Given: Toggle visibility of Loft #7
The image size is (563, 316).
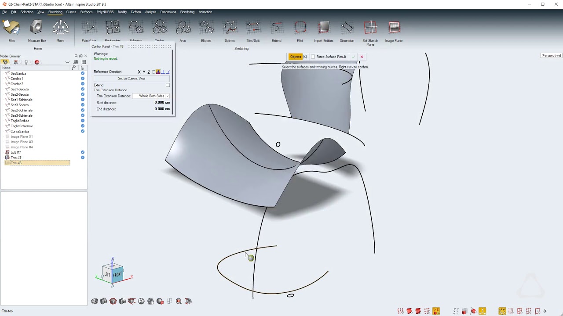Looking at the screenshot, I should (x=83, y=152).
